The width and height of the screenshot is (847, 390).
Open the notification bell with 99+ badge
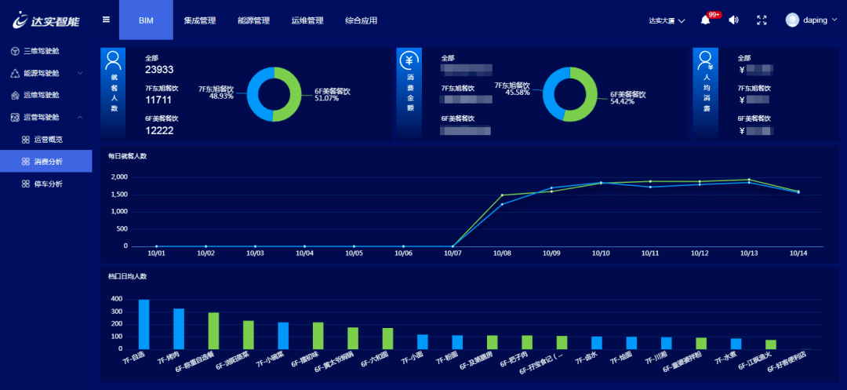705,20
